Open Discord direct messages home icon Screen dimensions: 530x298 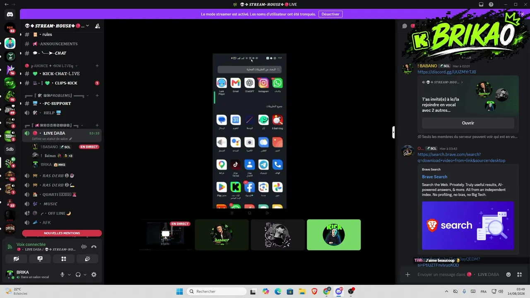pos(10,14)
